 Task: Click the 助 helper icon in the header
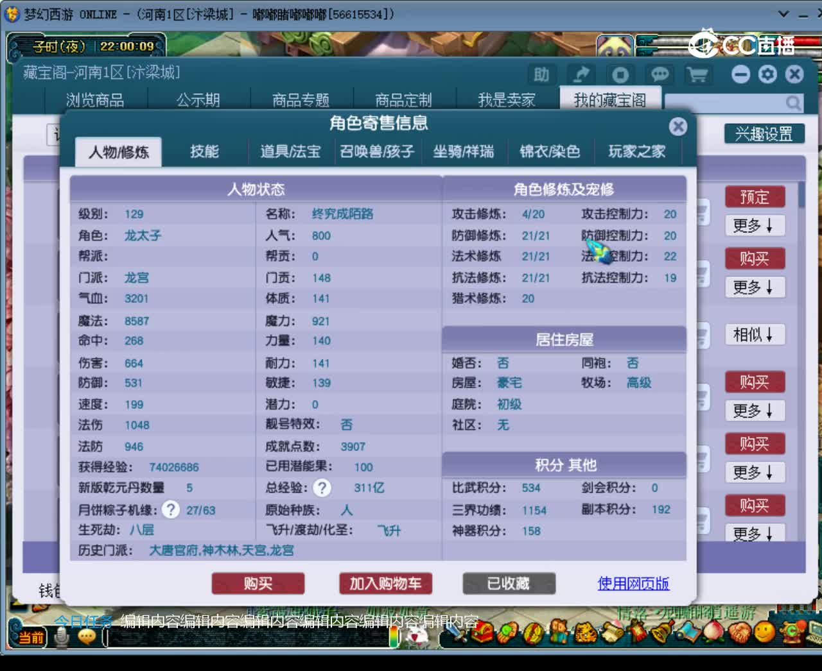click(541, 75)
